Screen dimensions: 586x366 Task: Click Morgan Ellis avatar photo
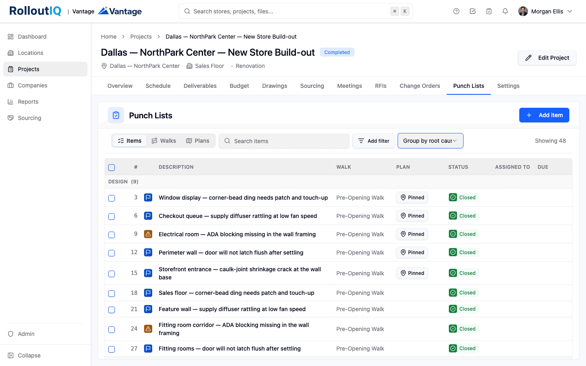(523, 11)
